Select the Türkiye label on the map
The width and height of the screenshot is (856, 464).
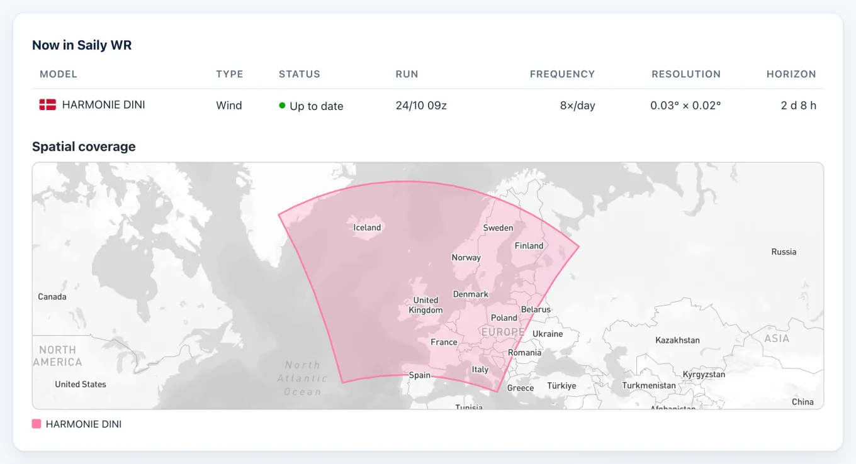[561, 385]
